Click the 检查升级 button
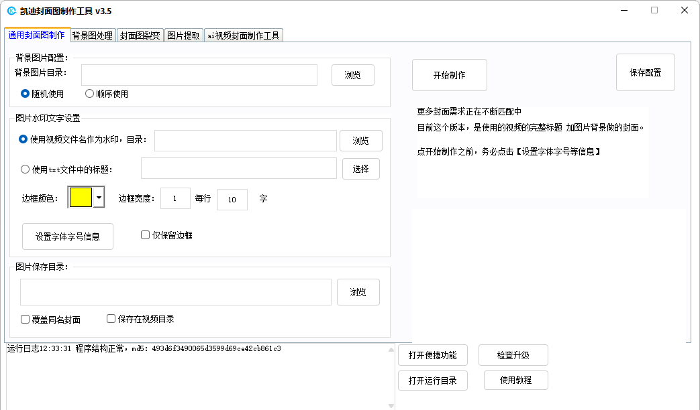The height and width of the screenshot is (410, 700). (x=513, y=355)
